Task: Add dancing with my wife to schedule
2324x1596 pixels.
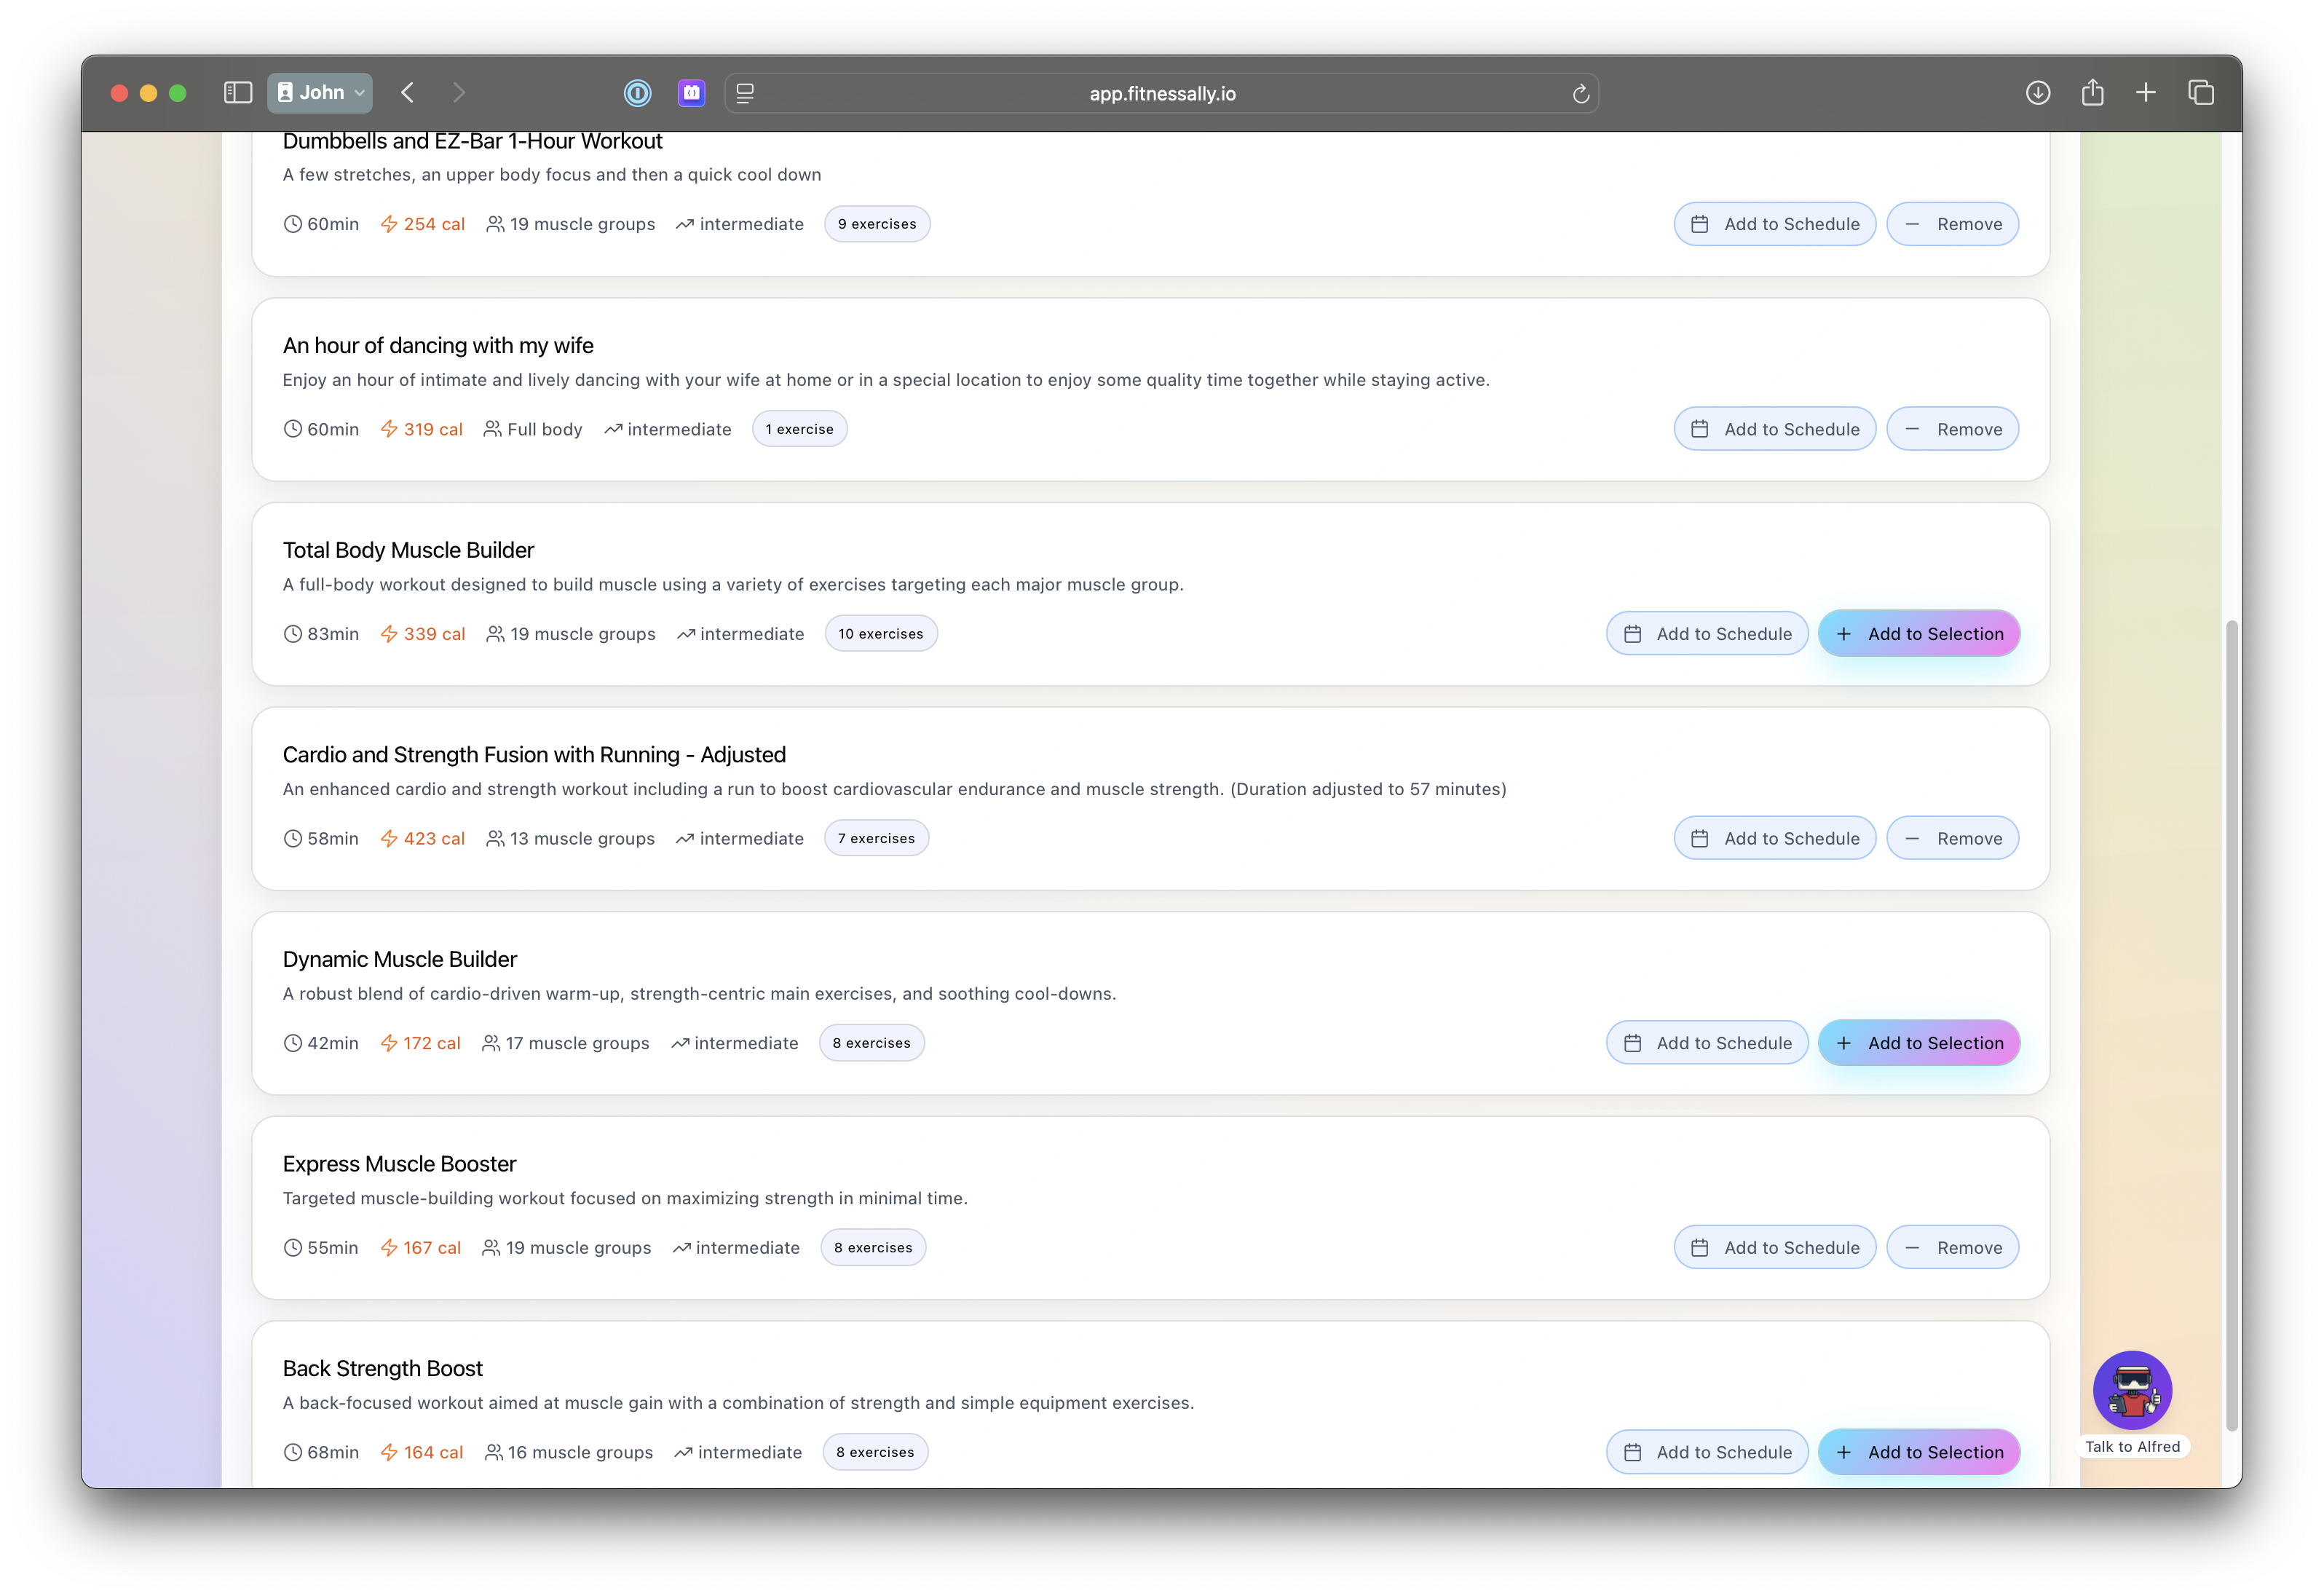Action: point(1774,429)
